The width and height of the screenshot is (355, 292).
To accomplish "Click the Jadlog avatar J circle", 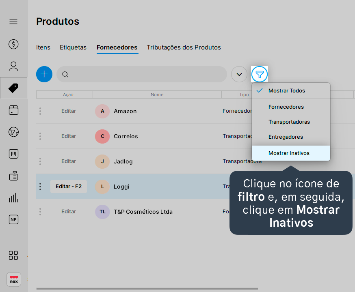I will [102, 161].
